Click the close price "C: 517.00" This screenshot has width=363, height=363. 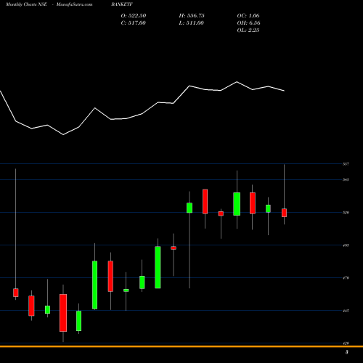point(134,23)
